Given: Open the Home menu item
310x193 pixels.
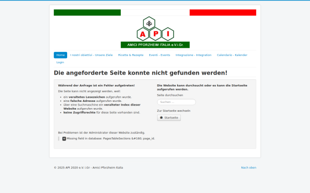Looking at the screenshot, I should [x=60, y=55].
